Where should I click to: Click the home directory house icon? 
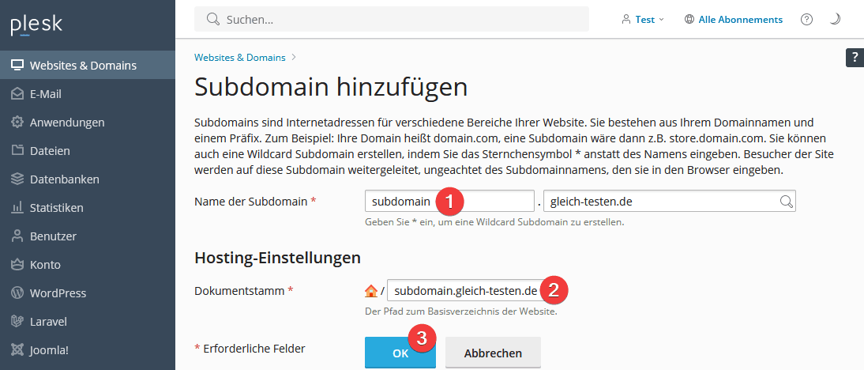coord(371,291)
